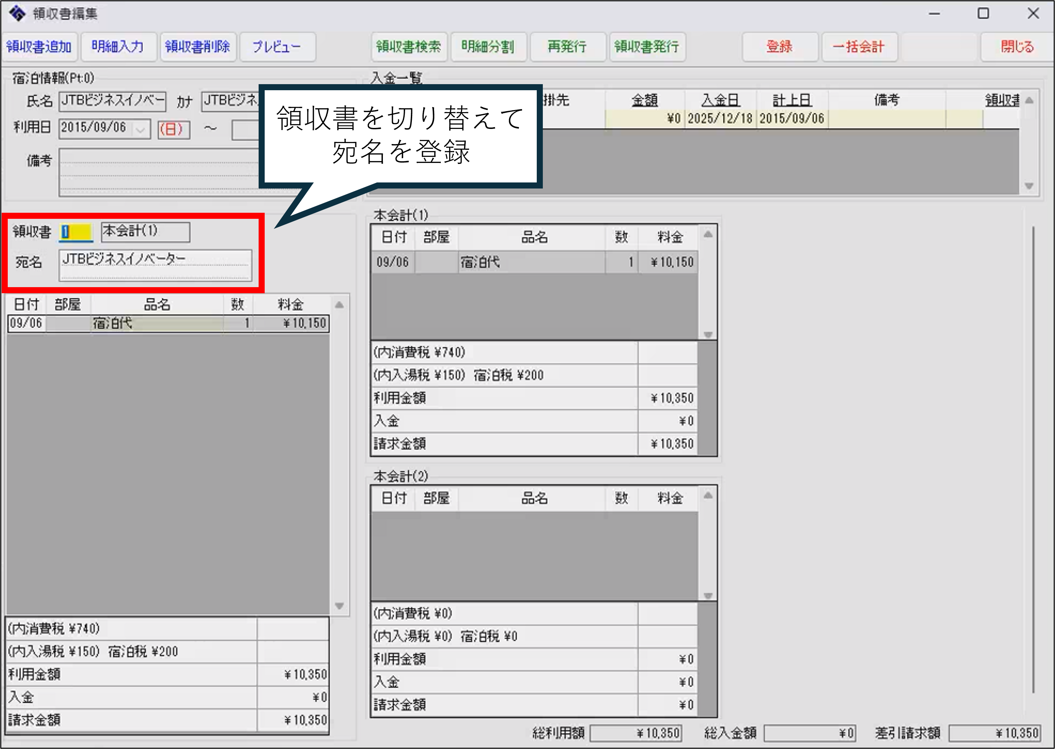Open 明細入力 from the toolbar
The image size is (1055, 749).
coord(118,46)
